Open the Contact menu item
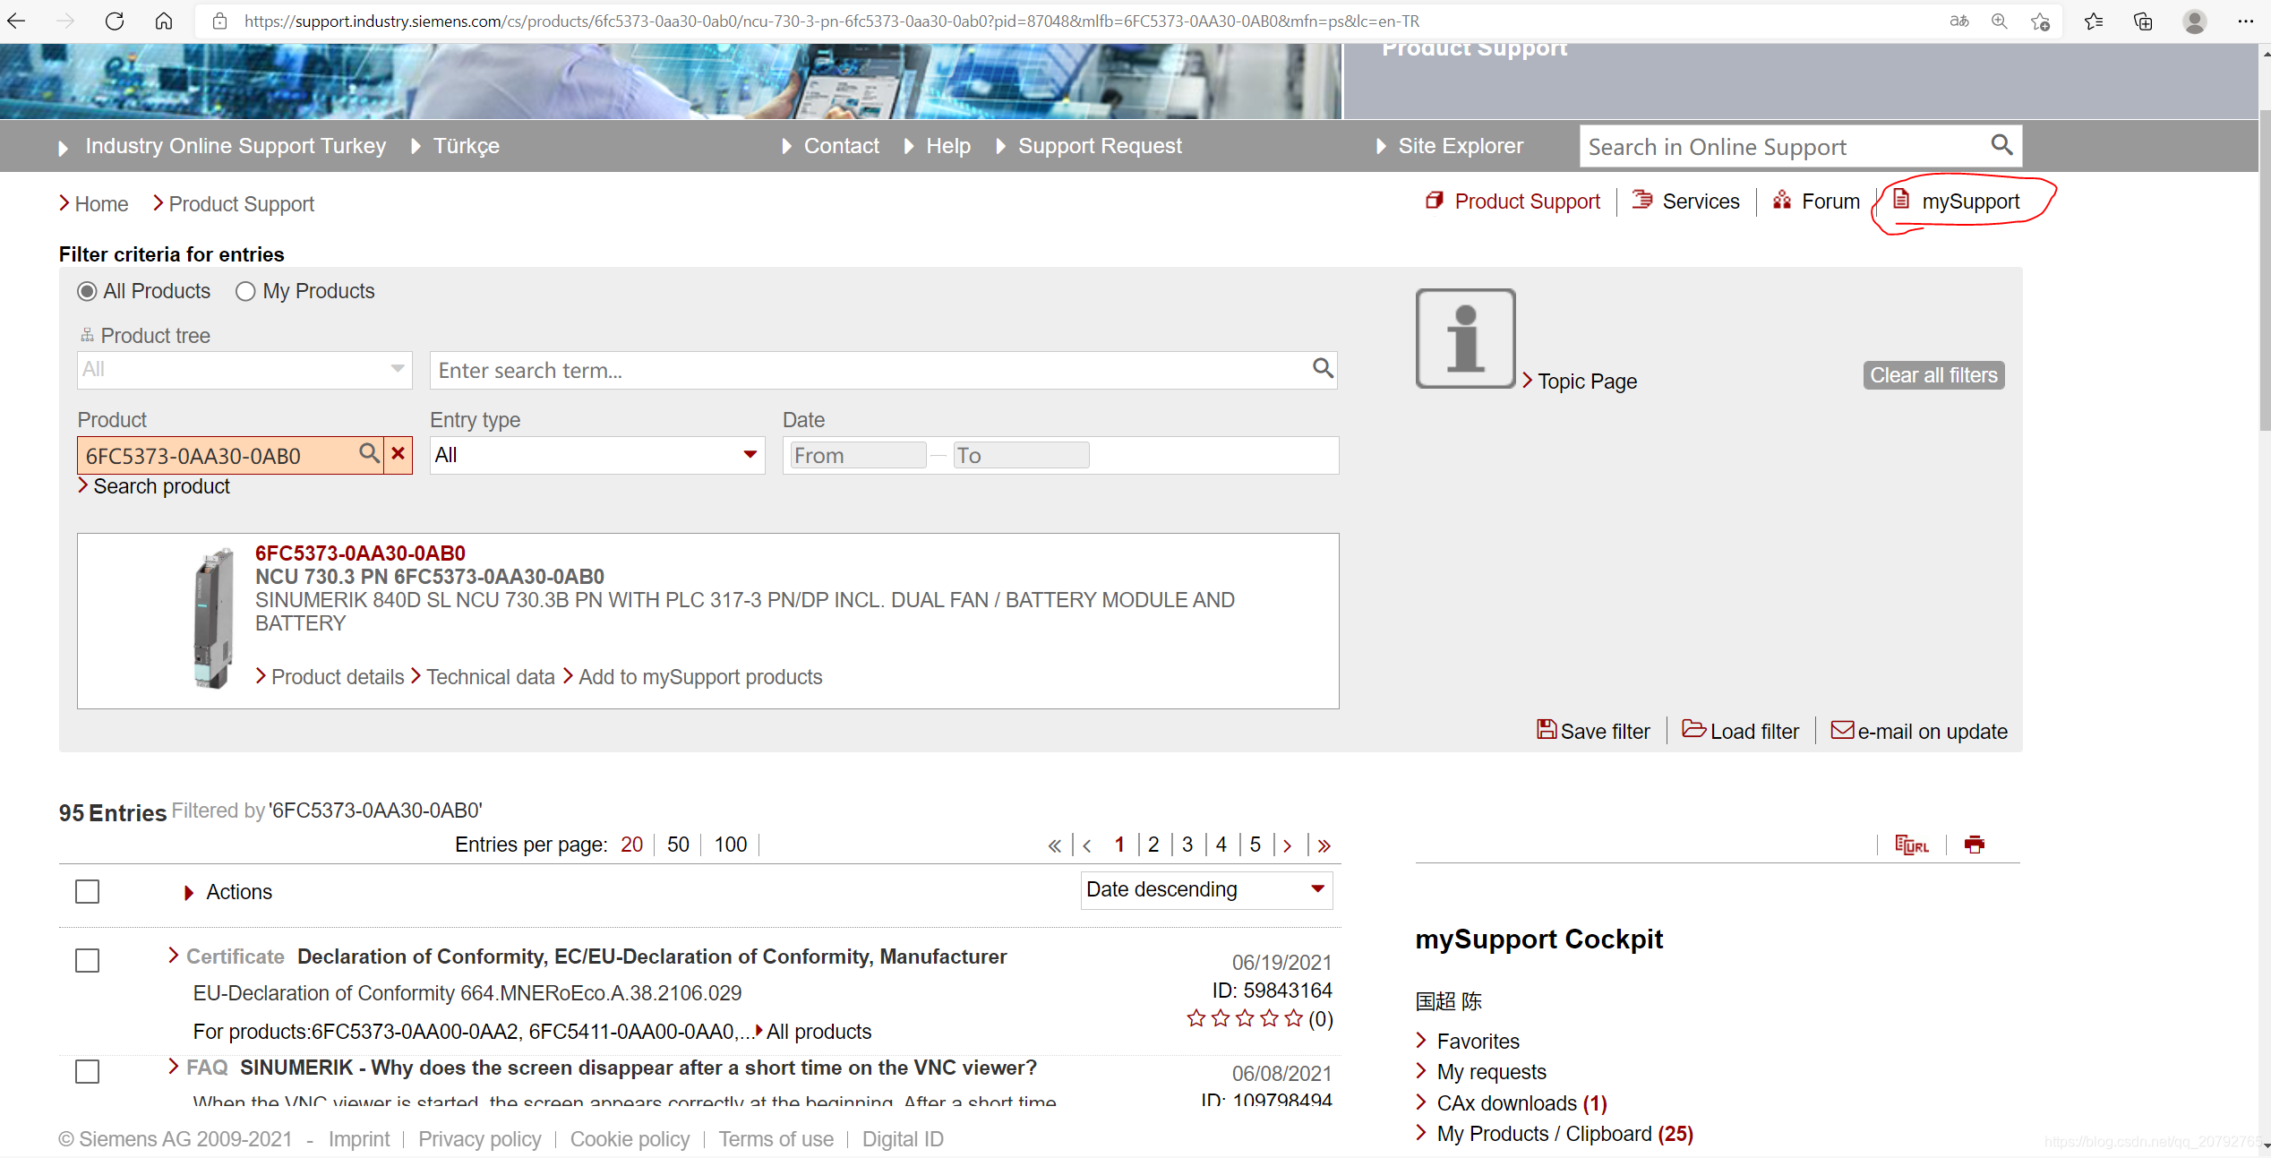The image size is (2271, 1158). tap(830, 146)
